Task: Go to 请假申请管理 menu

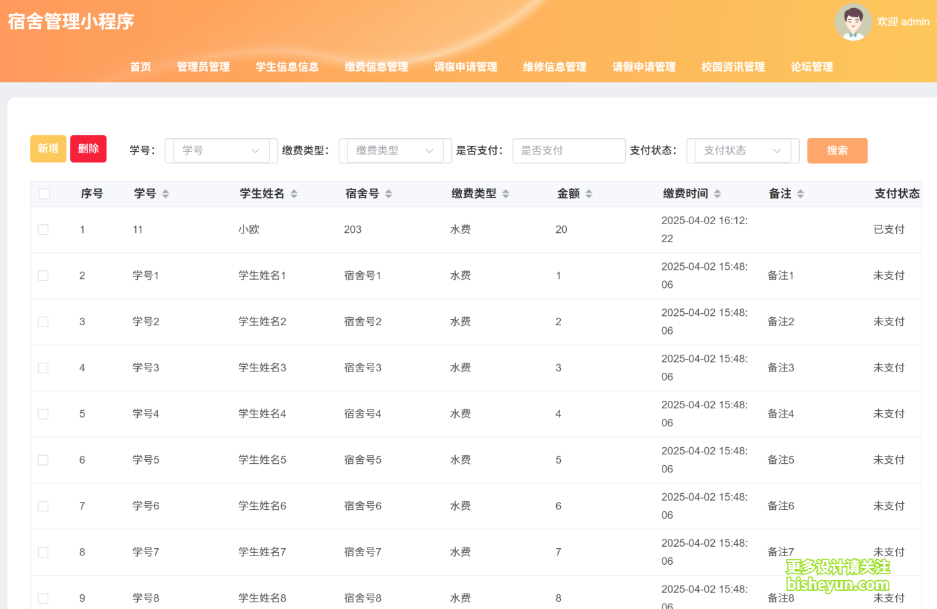Action: (644, 67)
